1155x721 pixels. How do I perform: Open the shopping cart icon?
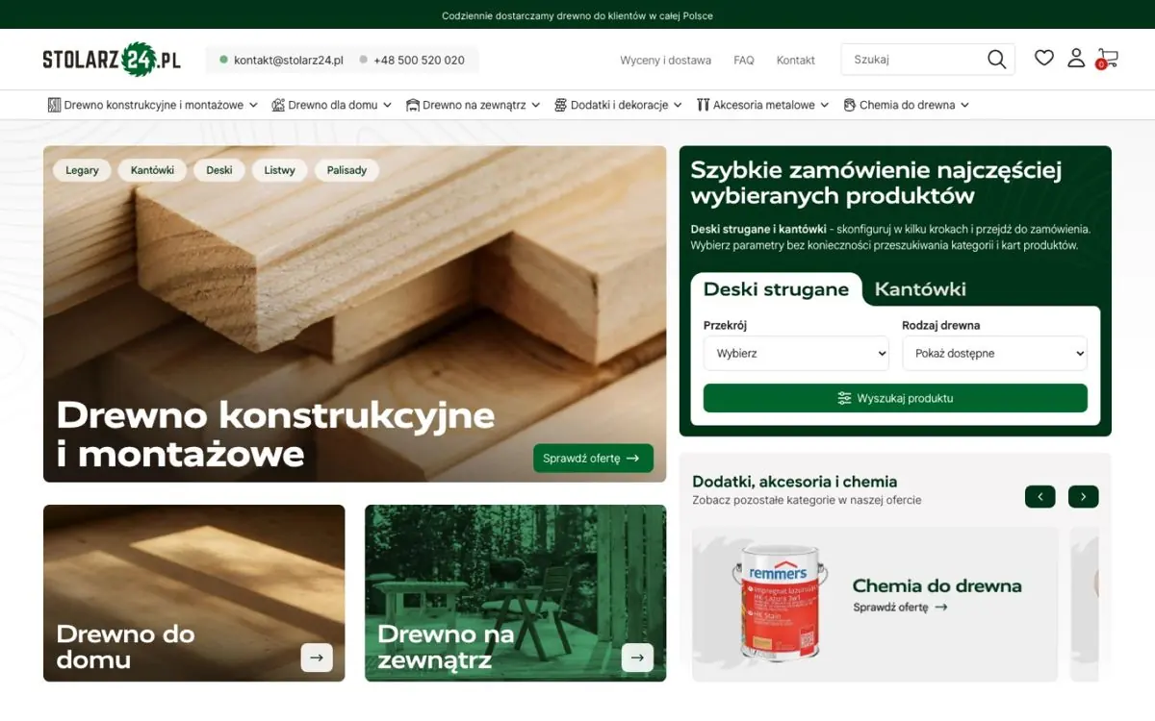(1107, 60)
